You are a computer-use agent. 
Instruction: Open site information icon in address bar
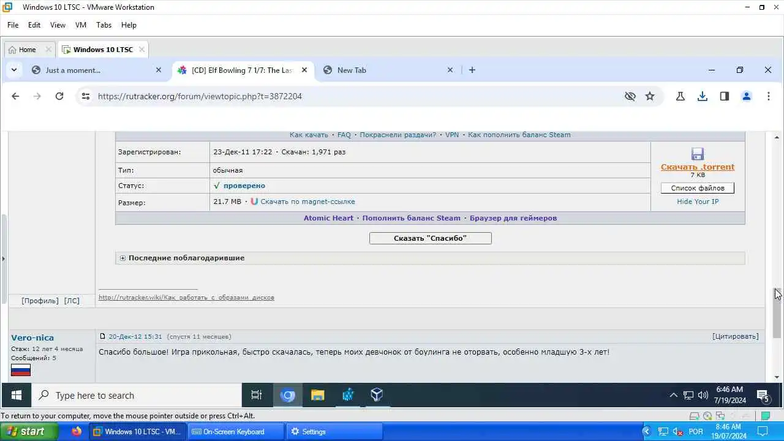tap(86, 96)
